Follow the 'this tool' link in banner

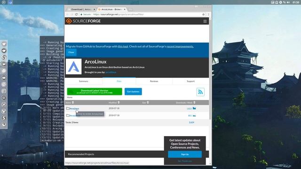click(x=123, y=46)
